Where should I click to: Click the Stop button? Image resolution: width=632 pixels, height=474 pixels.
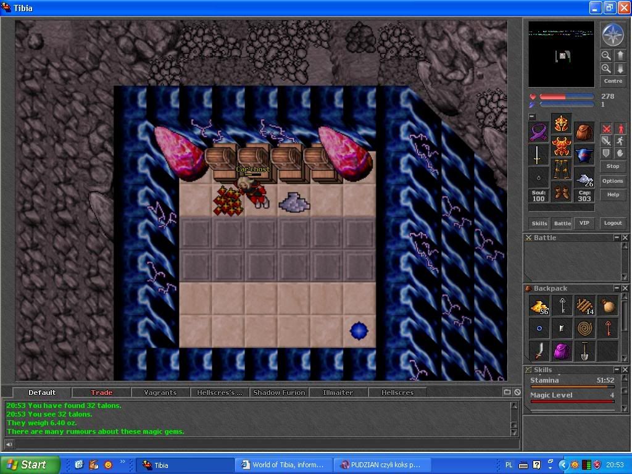[x=613, y=166]
